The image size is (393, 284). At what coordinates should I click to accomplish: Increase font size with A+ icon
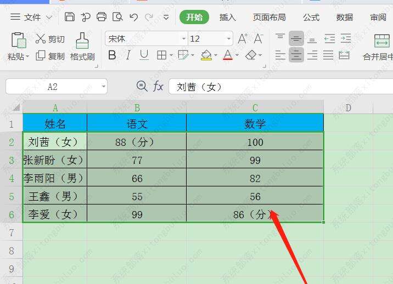pos(243,38)
